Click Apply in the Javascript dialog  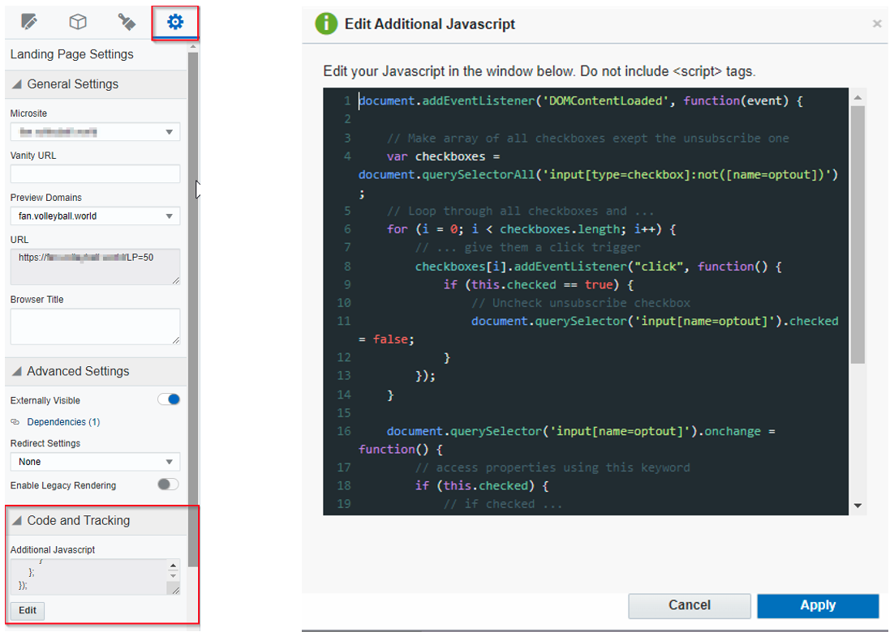tap(818, 605)
